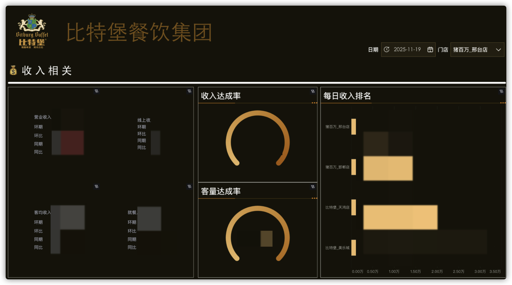
Task: Click the filter icon on the 线上收 card
Action: [x=189, y=91]
